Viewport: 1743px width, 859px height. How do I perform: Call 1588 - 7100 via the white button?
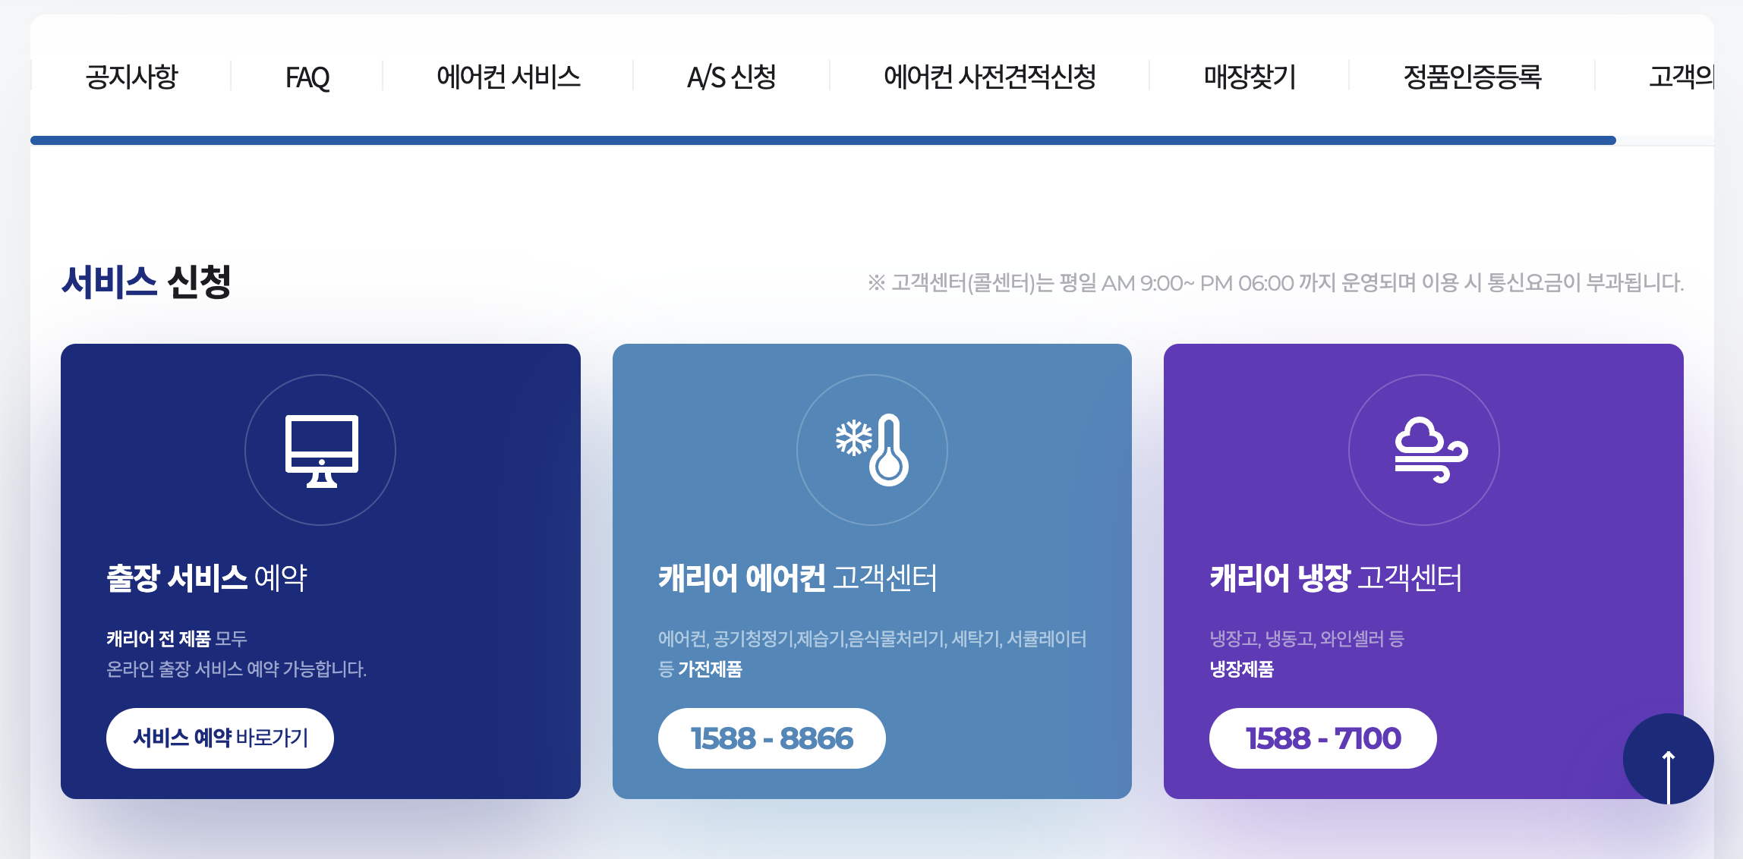pyautogui.click(x=1322, y=738)
